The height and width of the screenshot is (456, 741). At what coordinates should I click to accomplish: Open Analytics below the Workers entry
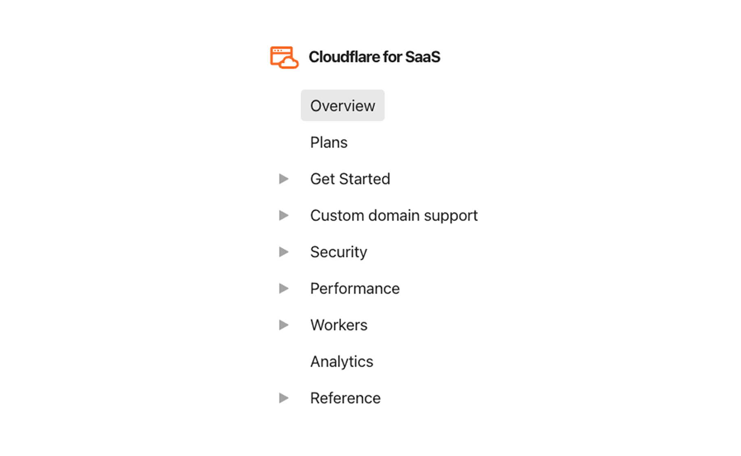pos(342,362)
